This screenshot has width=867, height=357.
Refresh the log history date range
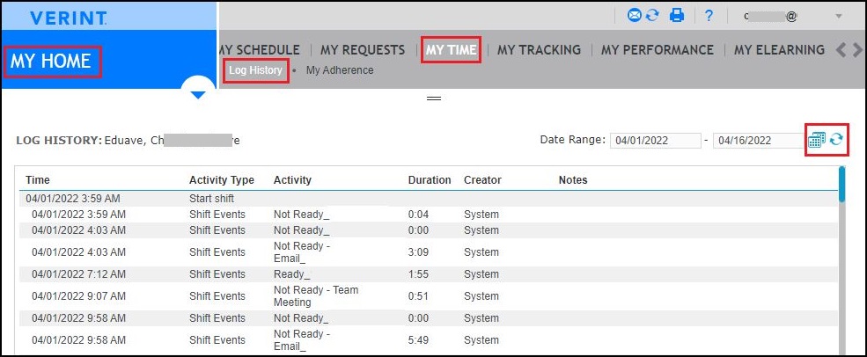(x=836, y=139)
